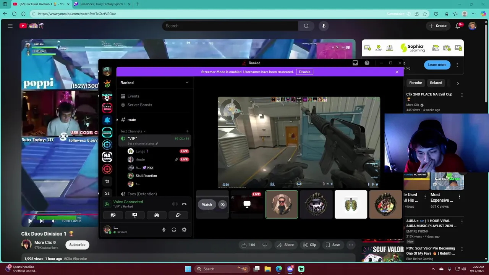Share the YouTube video

(x=285, y=245)
